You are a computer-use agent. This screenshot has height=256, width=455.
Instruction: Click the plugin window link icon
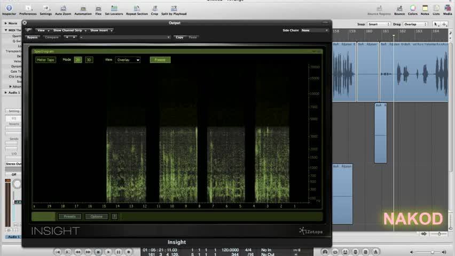[28, 30]
